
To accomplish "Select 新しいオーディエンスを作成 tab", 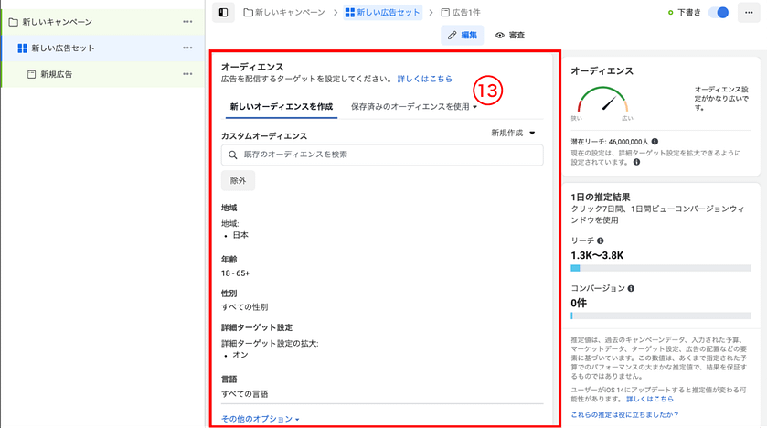I will coord(281,107).
